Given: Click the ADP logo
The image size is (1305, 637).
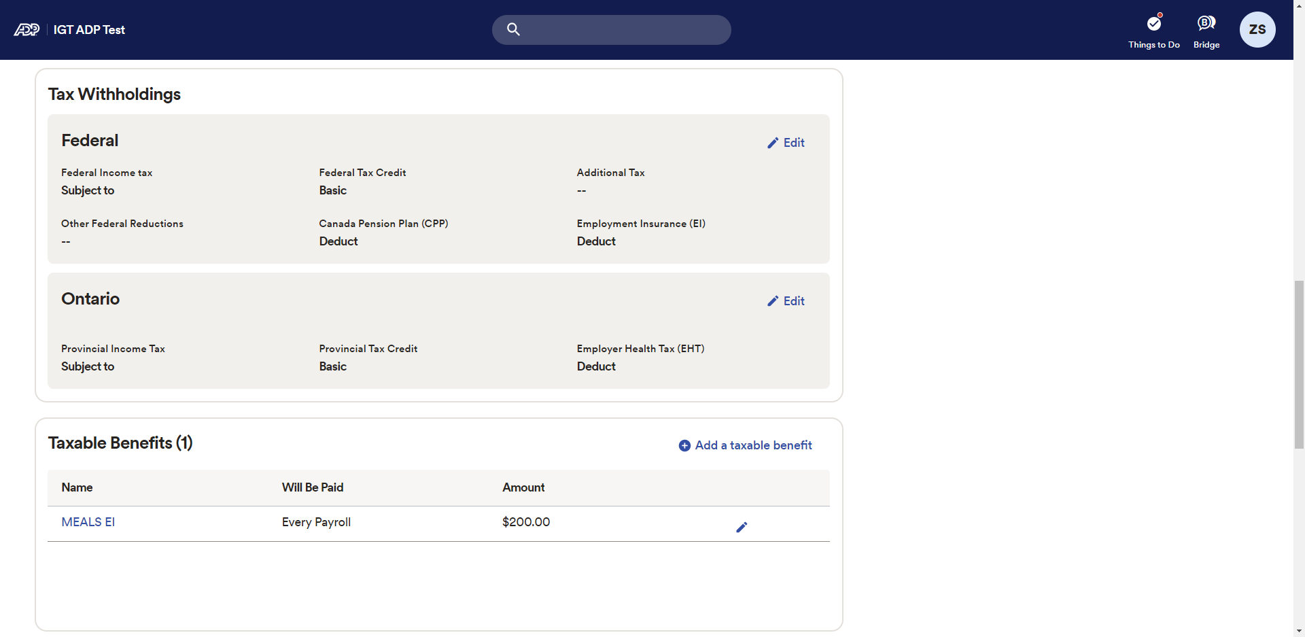Looking at the screenshot, I should tap(27, 30).
